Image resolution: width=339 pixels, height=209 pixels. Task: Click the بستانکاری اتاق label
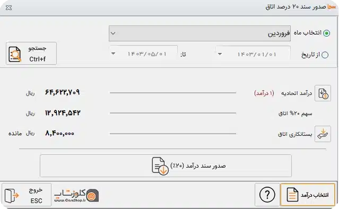[295, 134]
